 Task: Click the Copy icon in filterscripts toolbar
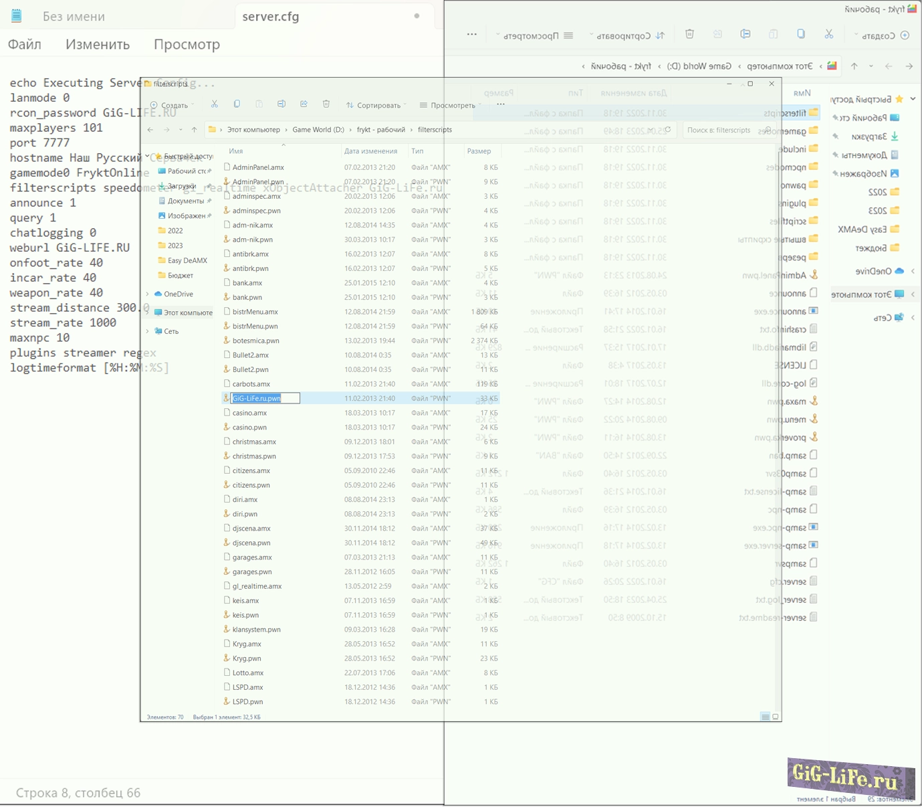point(237,104)
